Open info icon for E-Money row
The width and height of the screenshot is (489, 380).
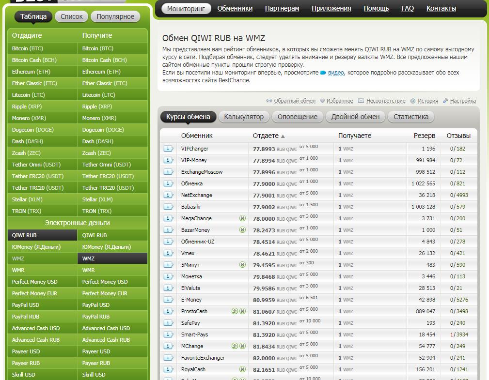coord(168,300)
